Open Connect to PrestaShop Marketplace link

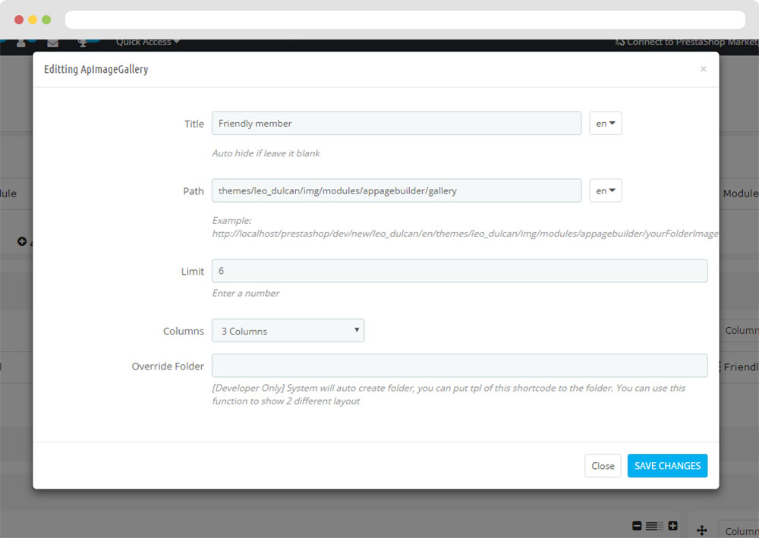point(686,42)
